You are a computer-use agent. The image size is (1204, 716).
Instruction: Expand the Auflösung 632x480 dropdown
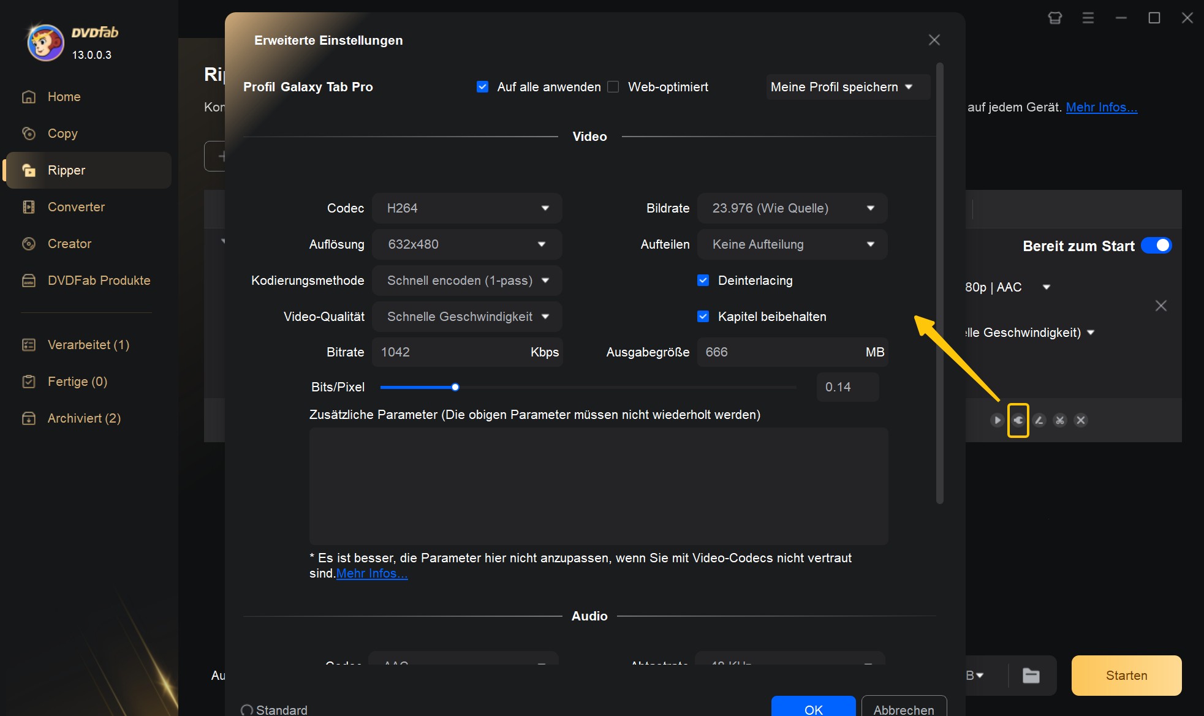pyautogui.click(x=467, y=244)
